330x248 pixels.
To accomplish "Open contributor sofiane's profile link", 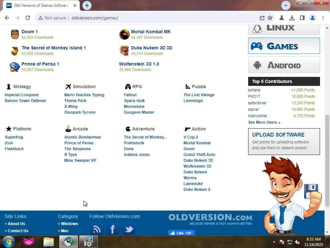I will click(x=254, y=90).
